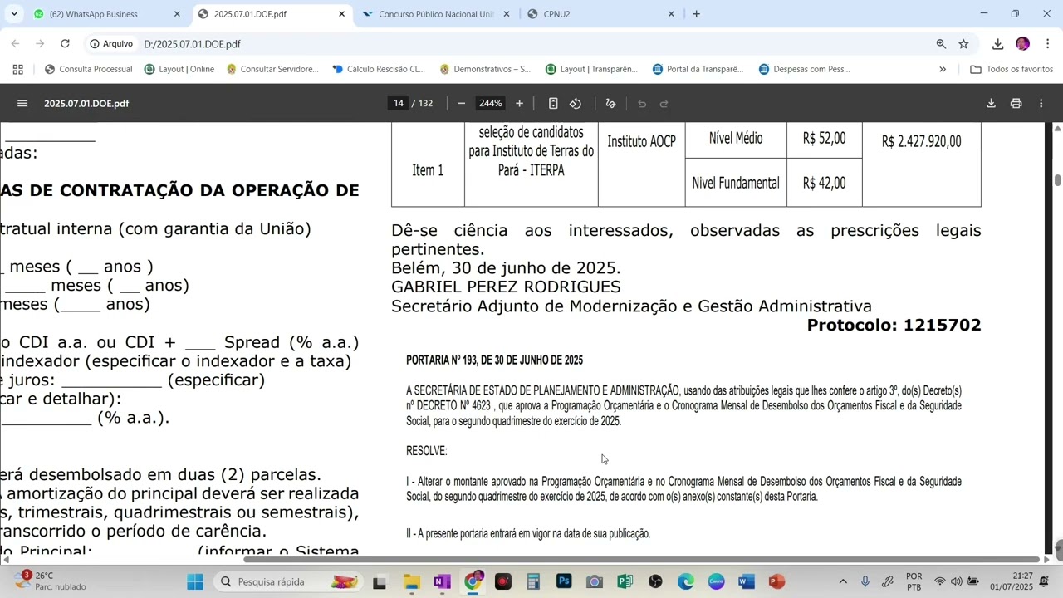Print the PDF document
The image size is (1063, 598).
1016,104
